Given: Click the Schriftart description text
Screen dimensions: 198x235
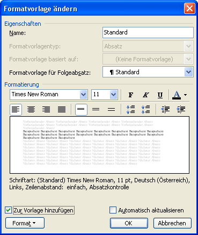Looking at the screenshot, I should pyautogui.click(x=99, y=184).
